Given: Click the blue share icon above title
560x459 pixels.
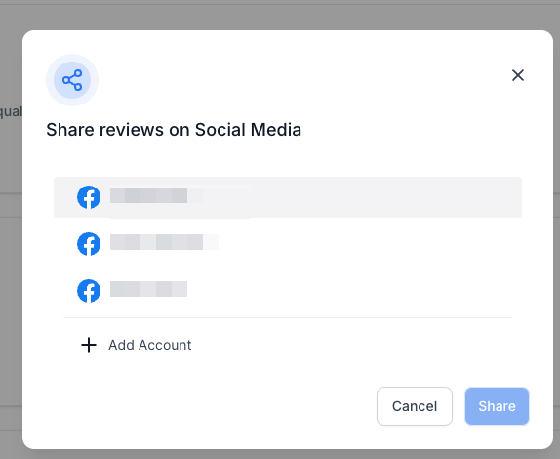Looking at the screenshot, I should (x=72, y=80).
